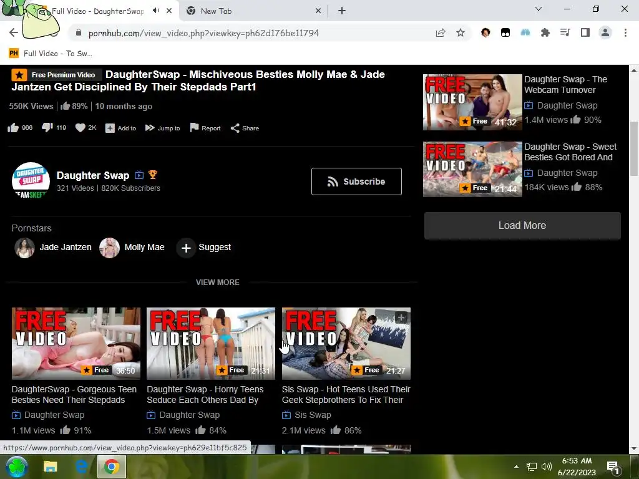Click the Chrome taskbar icon
Viewport: 639px width, 479px height.
[111, 467]
